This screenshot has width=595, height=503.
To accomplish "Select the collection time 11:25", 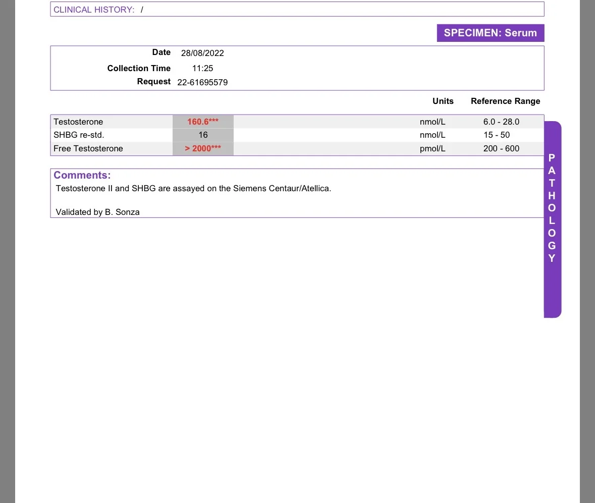I will coord(203,68).
